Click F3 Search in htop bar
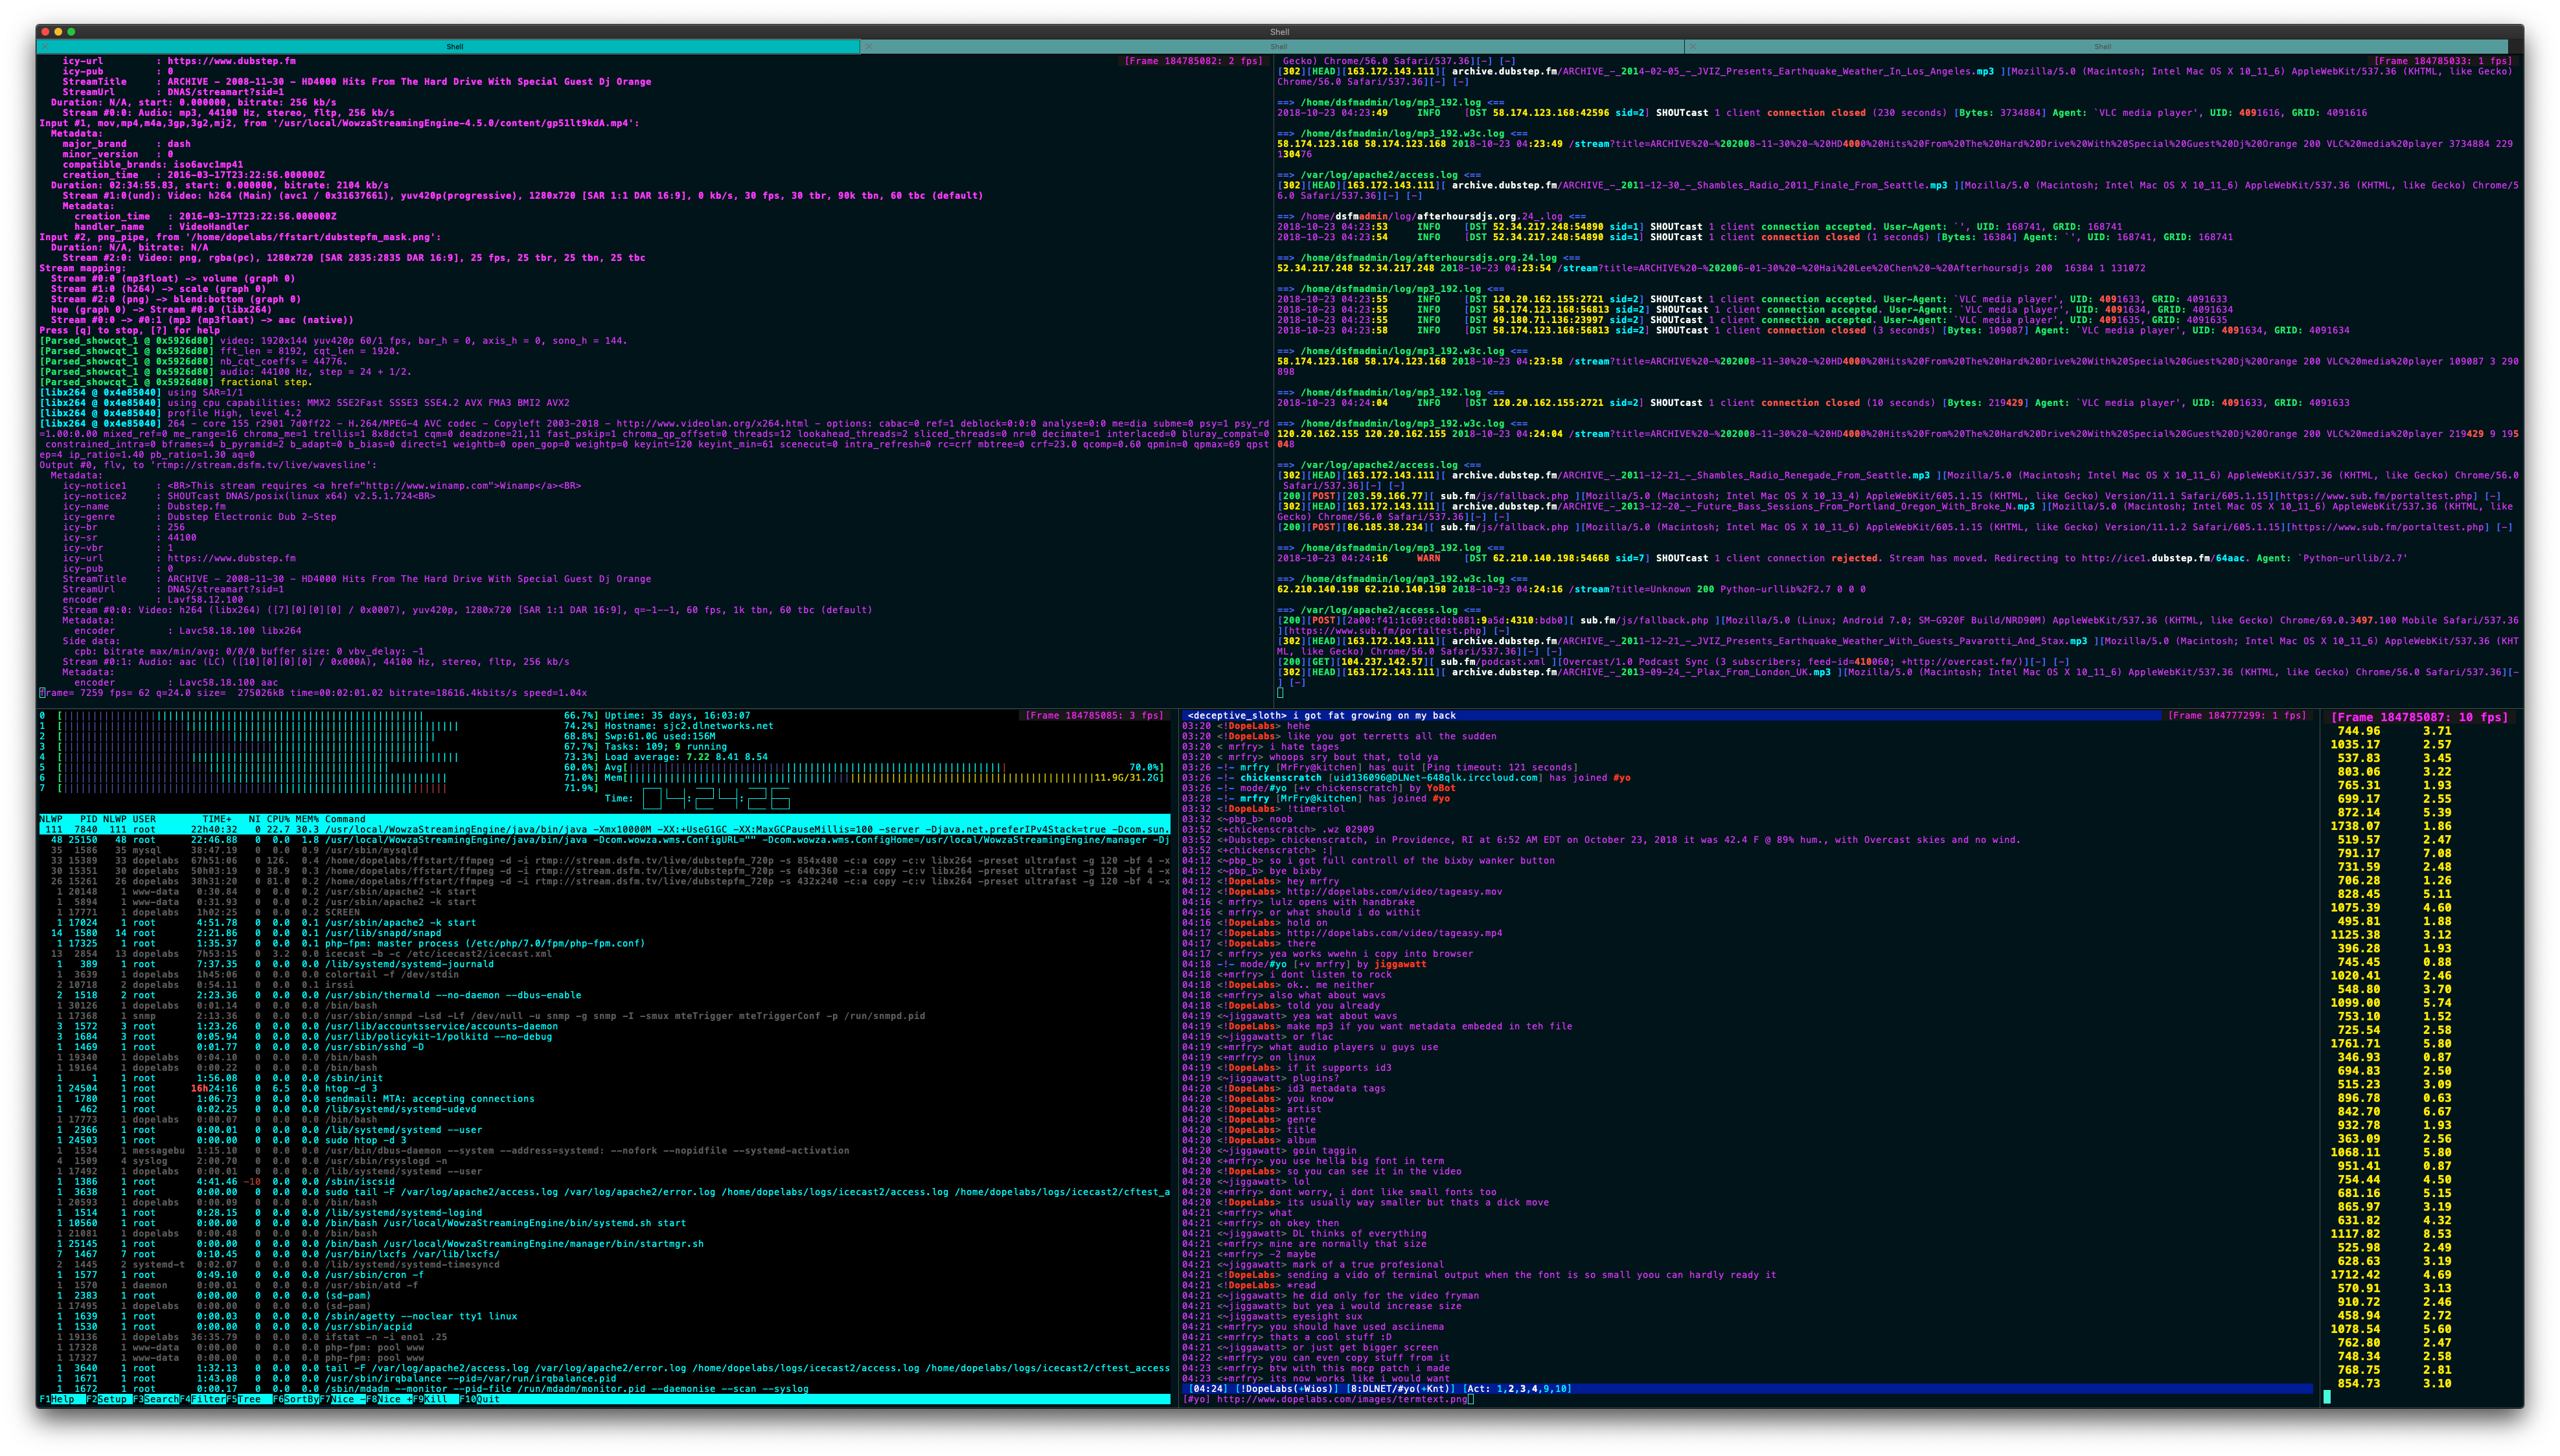 [x=156, y=1399]
